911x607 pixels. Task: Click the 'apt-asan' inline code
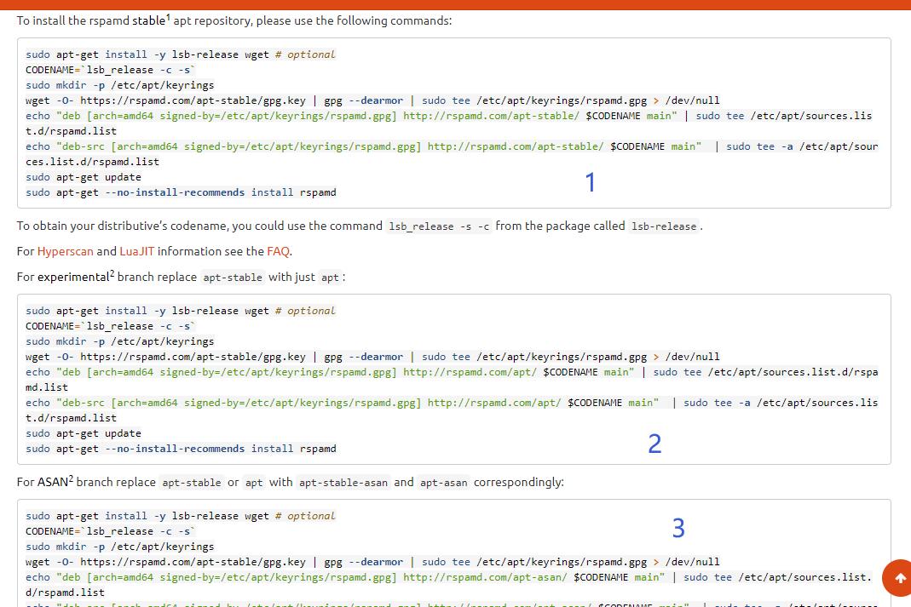[x=443, y=482]
